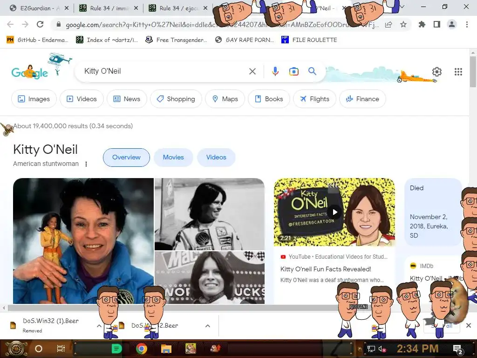Screen dimensions: 477x358
Task: Open black-and-white racing suit photo
Action: [210, 214]
